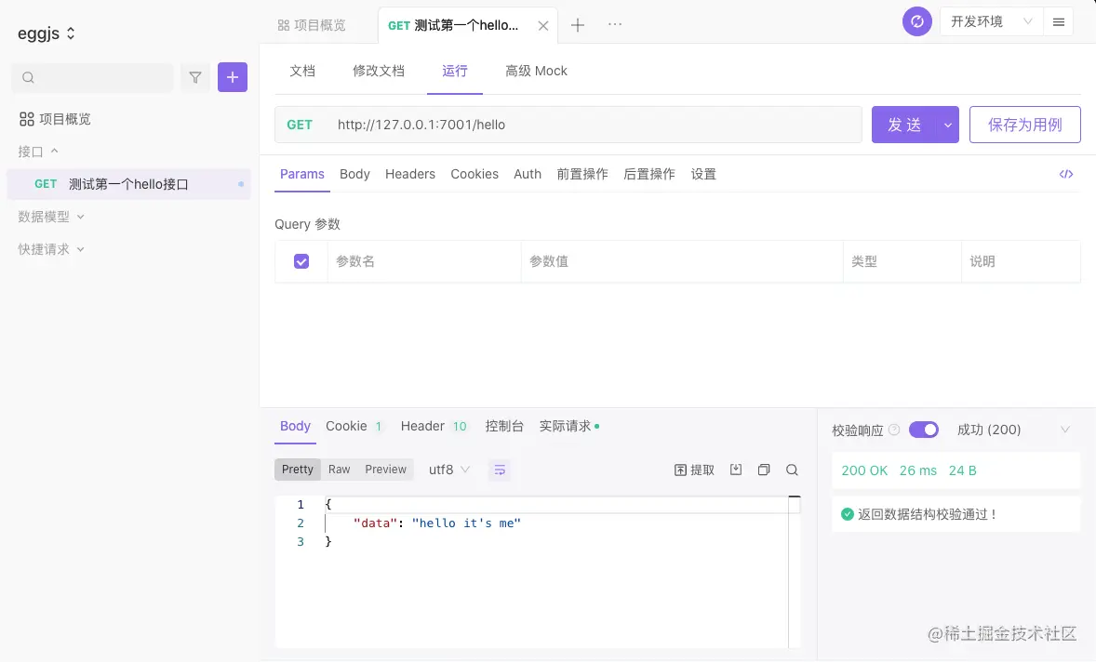The height and width of the screenshot is (662, 1096).
Task: Open the 实际请求 tab
Action: click(568, 426)
